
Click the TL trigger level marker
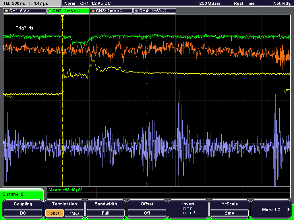click(x=287, y=91)
